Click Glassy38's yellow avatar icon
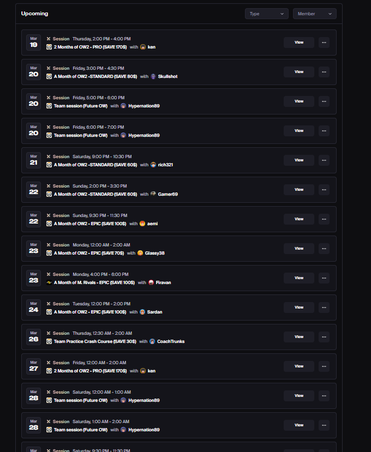This screenshot has height=452, width=371. [x=140, y=253]
